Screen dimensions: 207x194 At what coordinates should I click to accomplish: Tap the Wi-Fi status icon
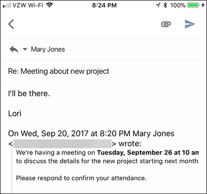click(50, 5)
